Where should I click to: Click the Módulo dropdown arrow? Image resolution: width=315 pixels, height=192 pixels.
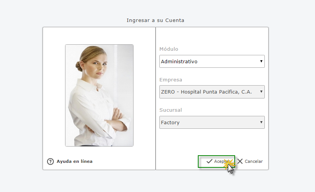(x=261, y=61)
